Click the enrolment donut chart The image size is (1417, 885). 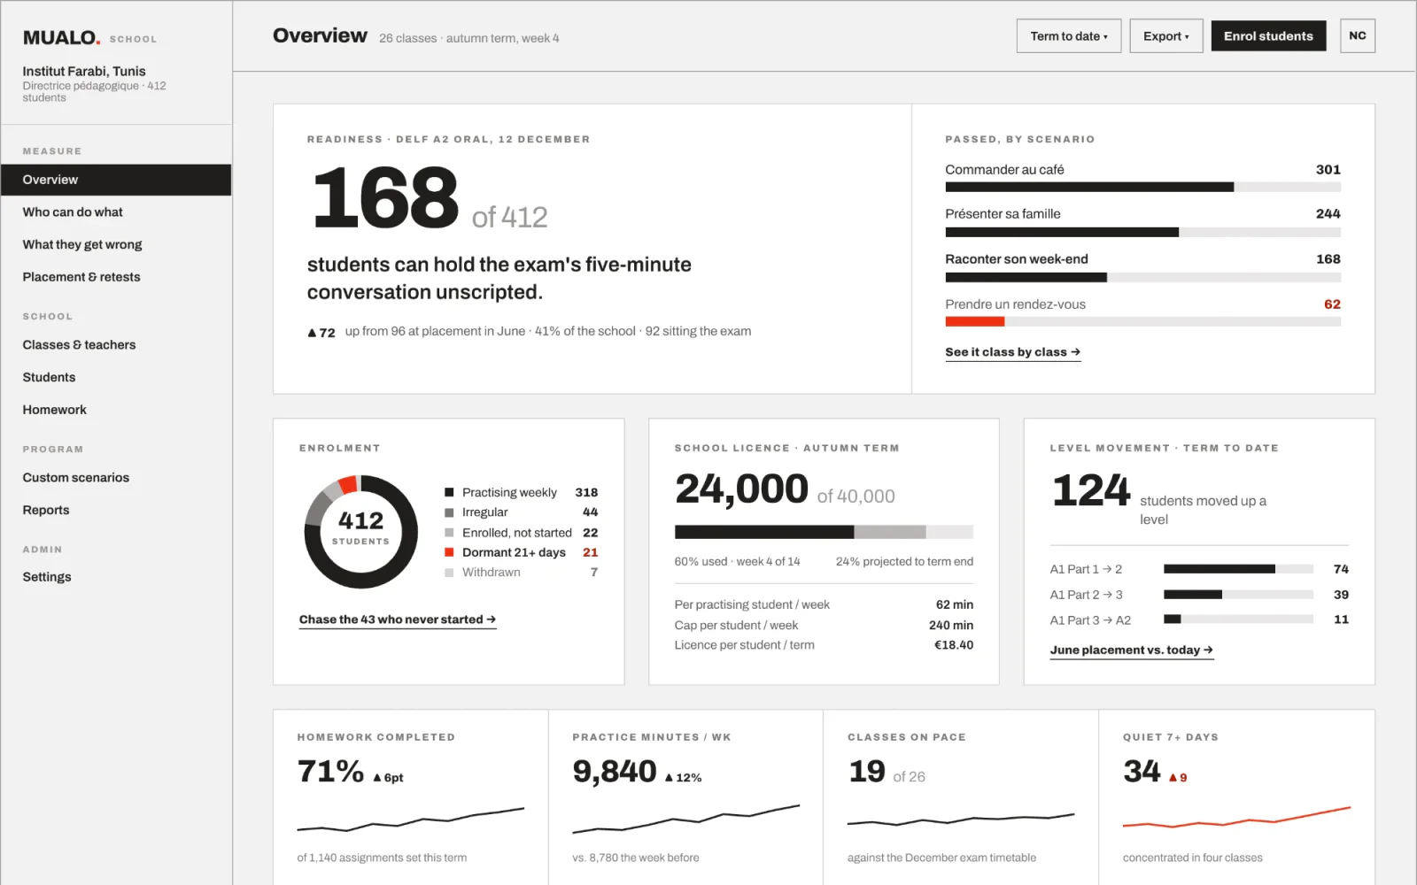click(361, 532)
